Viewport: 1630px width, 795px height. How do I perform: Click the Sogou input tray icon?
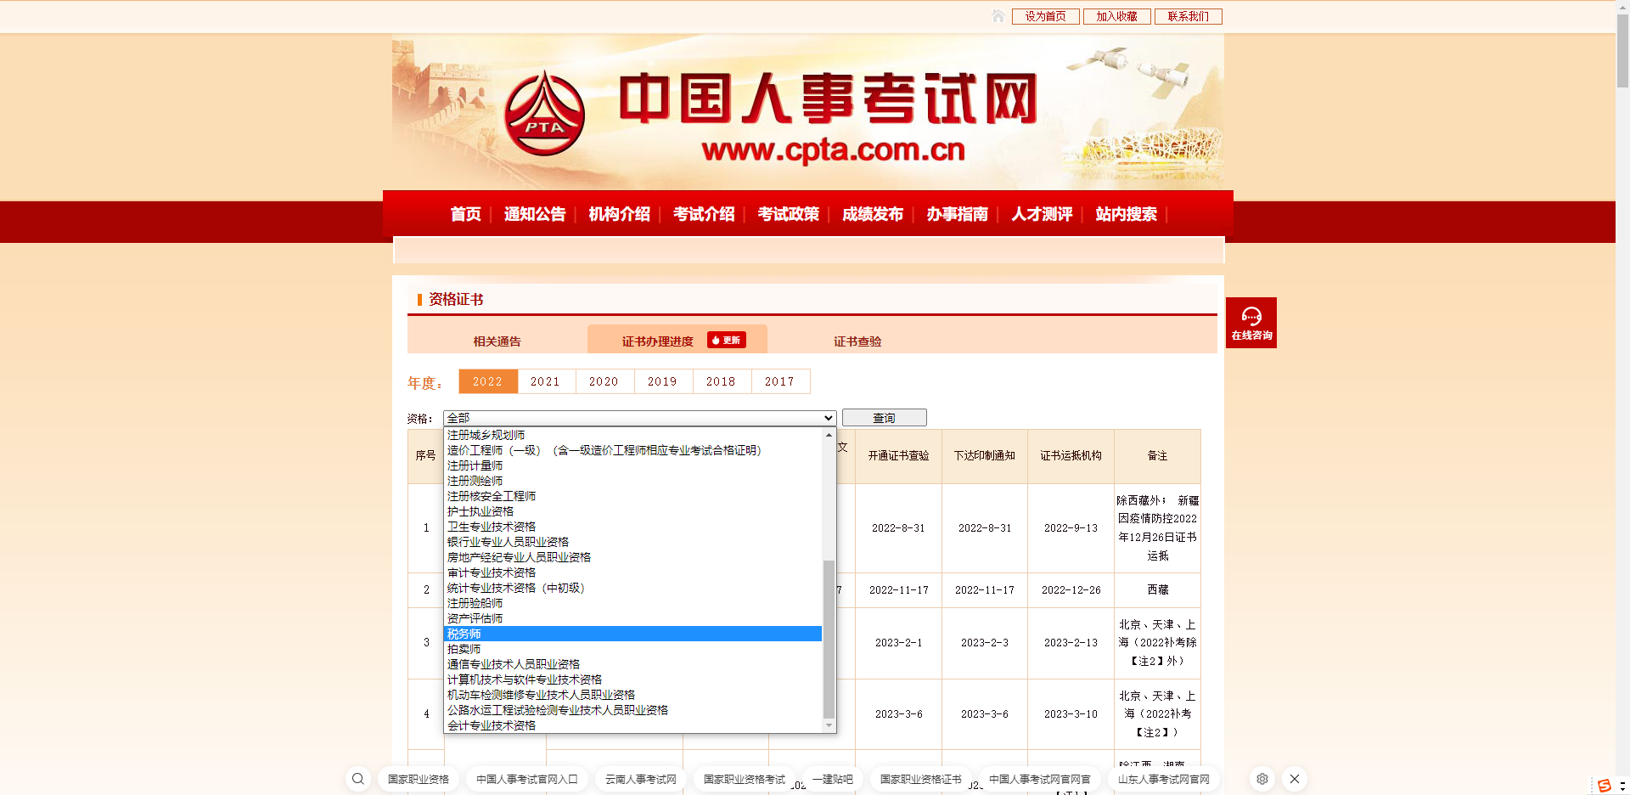pos(1605,786)
